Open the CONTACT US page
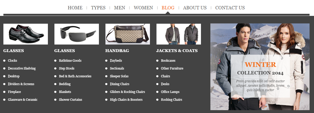314x113 pixels. 230,8
